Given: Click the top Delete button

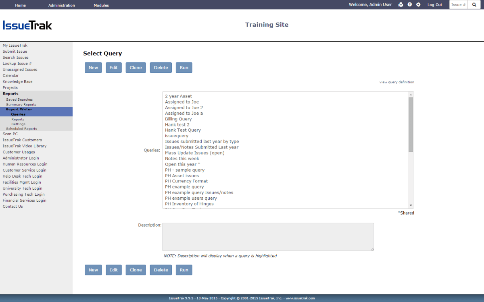Looking at the screenshot, I should pyautogui.click(x=161, y=68).
